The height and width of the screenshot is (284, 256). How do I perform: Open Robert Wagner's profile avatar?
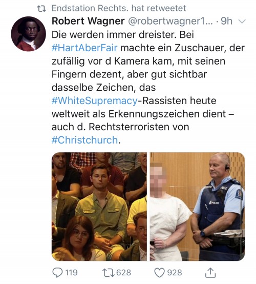click(x=28, y=34)
